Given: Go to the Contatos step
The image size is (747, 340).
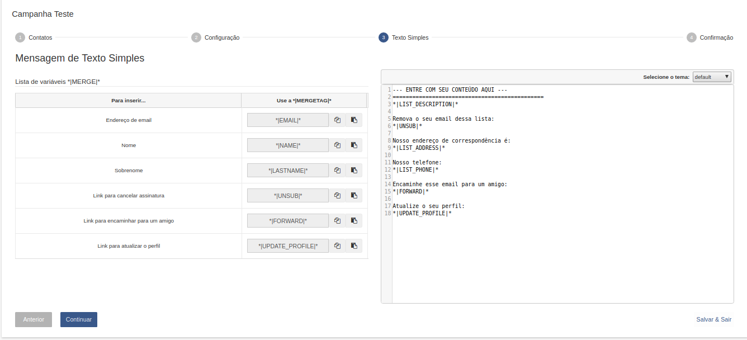Looking at the screenshot, I should (34, 37).
